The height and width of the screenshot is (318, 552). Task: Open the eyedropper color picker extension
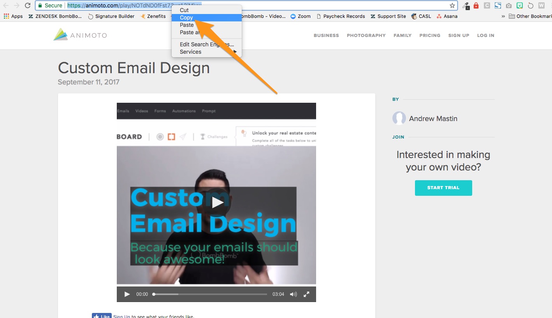pos(466,5)
